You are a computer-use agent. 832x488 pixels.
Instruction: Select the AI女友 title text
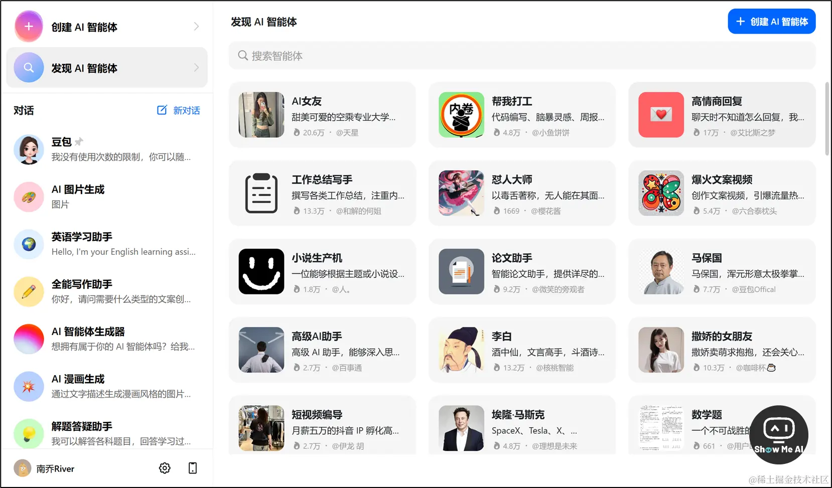click(307, 101)
